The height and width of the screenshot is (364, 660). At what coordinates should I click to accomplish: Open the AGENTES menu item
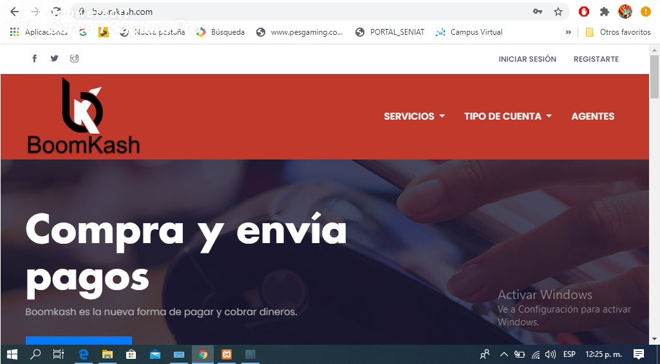[x=592, y=116]
